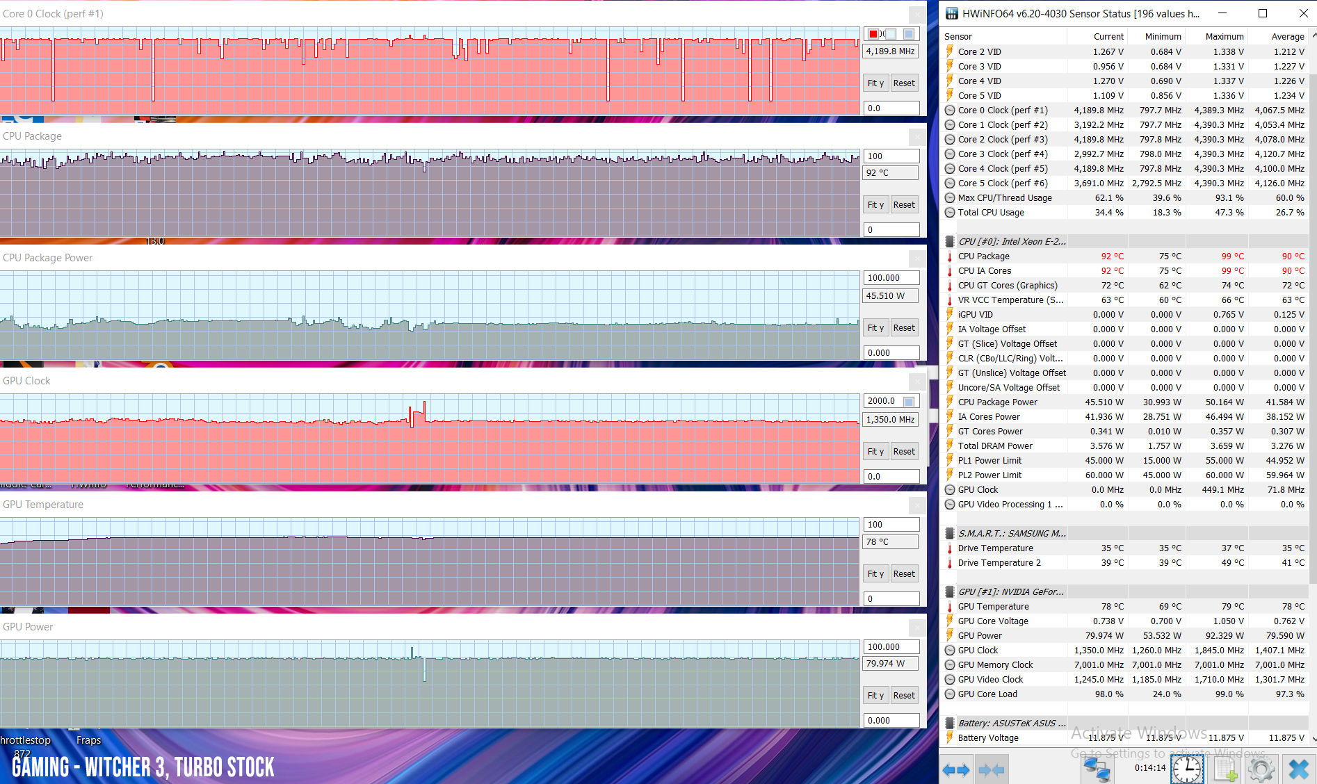Click the chip icon of the NVIDIA GeForce group
This screenshot has height=784, width=1317.
coord(950,592)
